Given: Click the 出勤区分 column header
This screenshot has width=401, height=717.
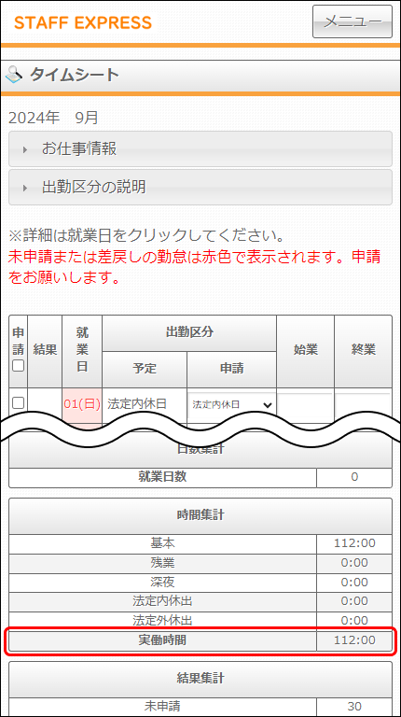Looking at the screenshot, I should (x=189, y=333).
